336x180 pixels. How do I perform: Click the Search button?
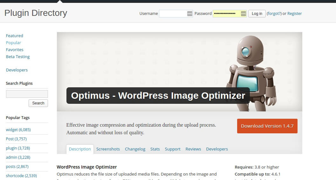pos(38,103)
